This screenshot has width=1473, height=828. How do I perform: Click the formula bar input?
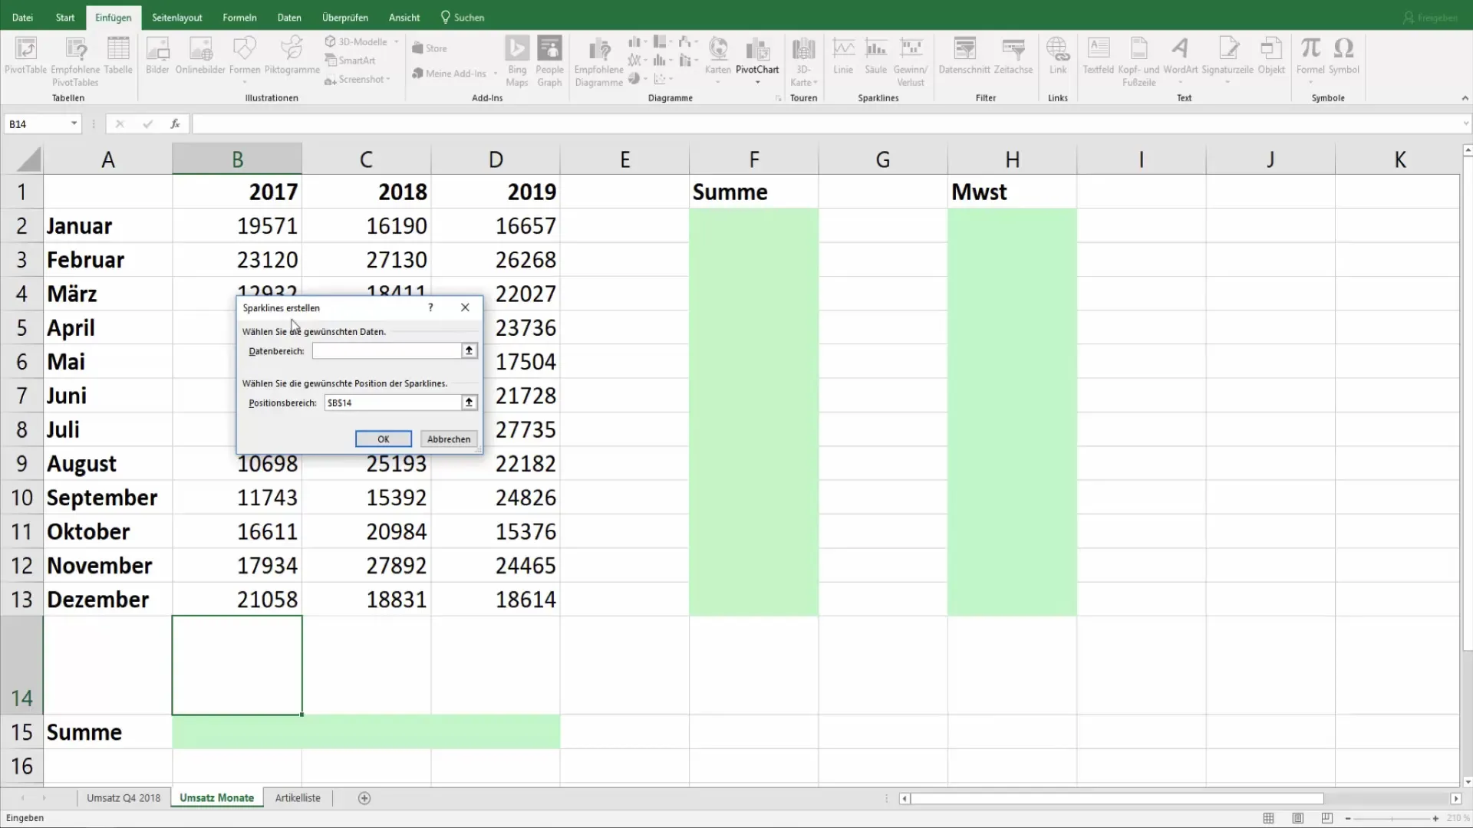pos(825,123)
